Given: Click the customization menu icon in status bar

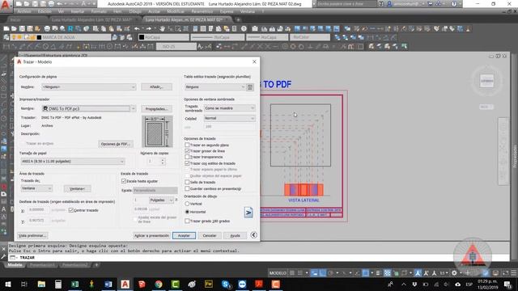Looking at the screenshot, I should click(x=514, y=273).
